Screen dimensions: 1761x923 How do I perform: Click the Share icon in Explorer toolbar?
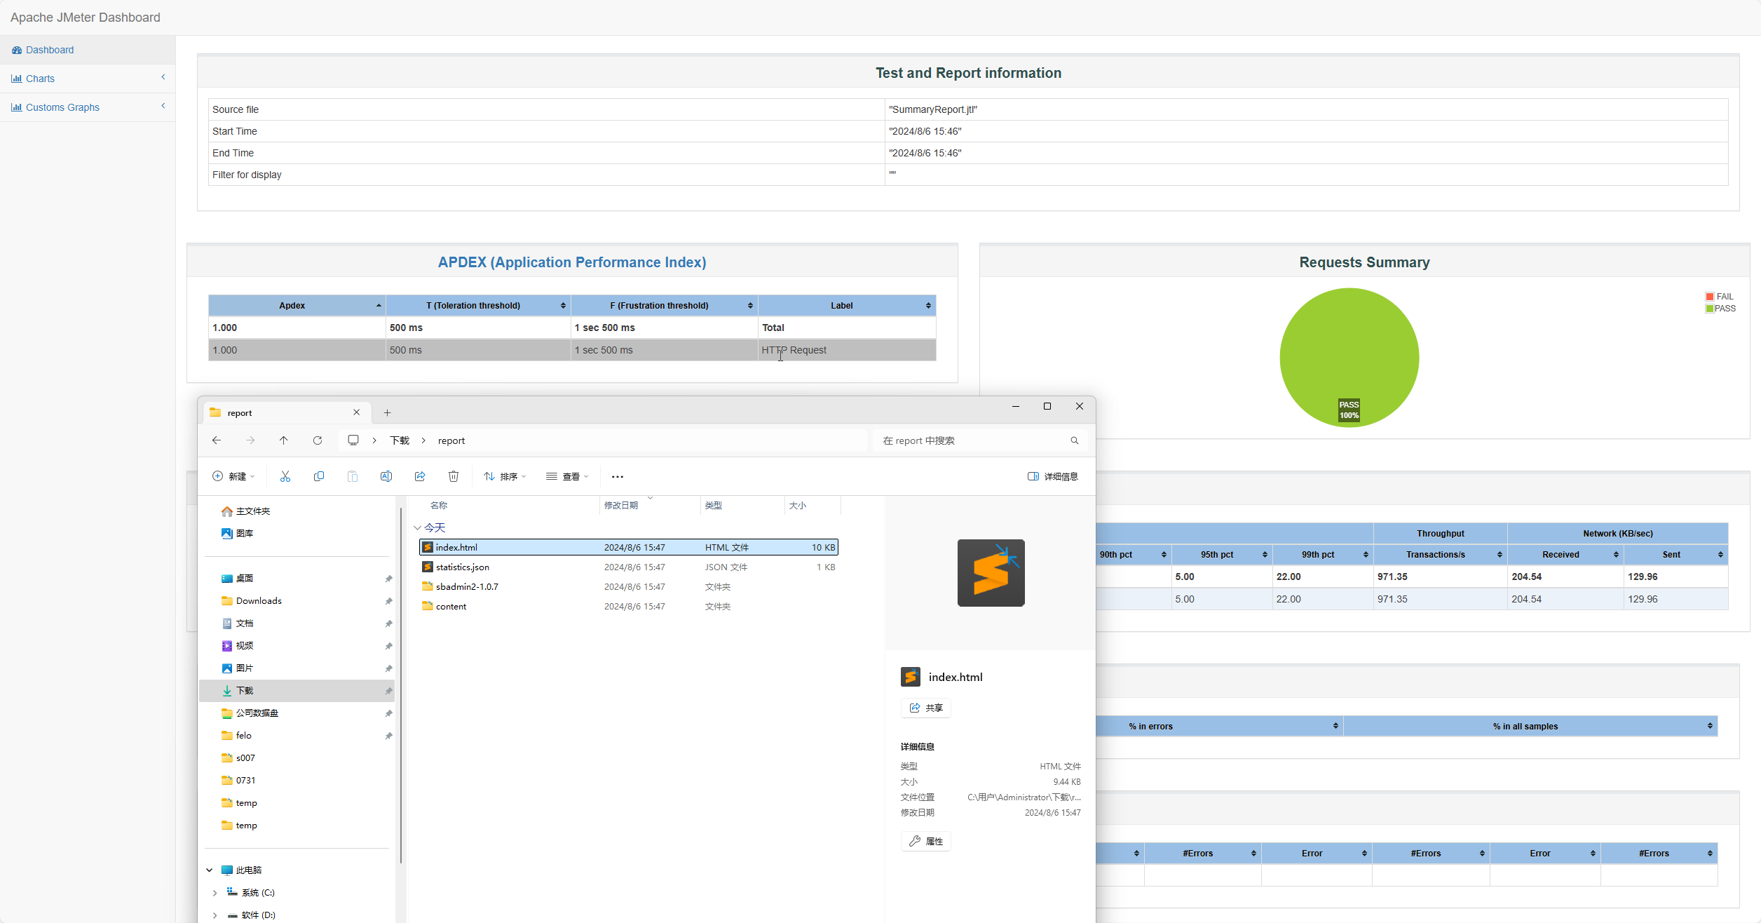click(x=420, y=476)
